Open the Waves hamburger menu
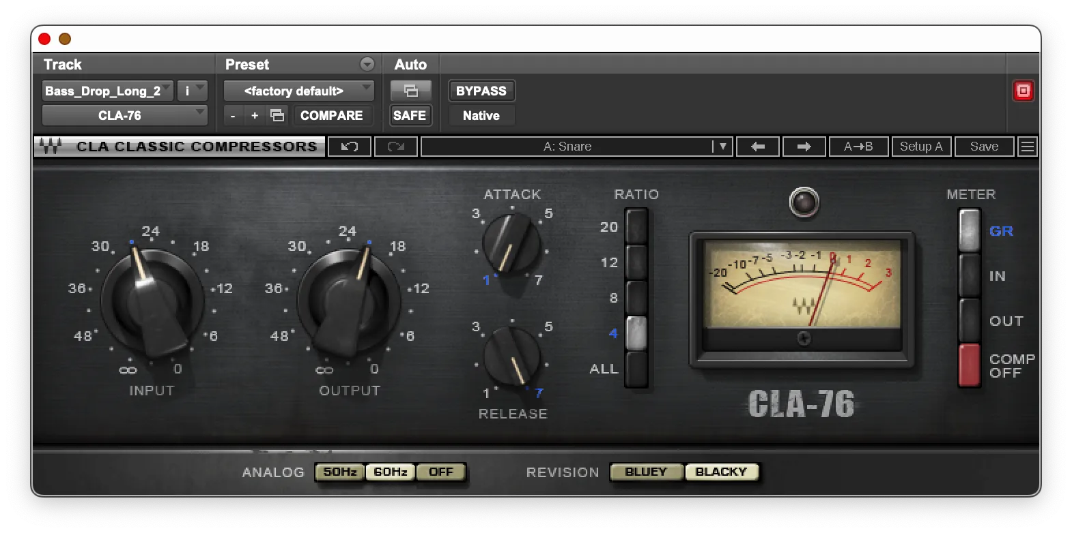This screenshot has width=1072, height=533. click(x=1028, y=147)
